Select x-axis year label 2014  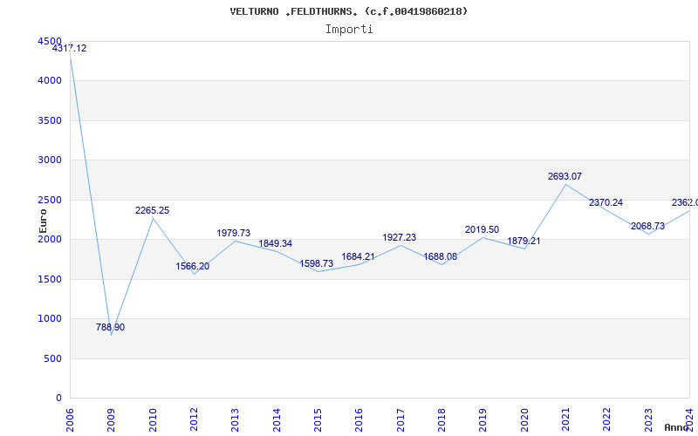pyautogui.click(x=277, y=419)
